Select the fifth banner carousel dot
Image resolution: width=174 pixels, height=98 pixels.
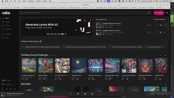[x=62, y=34]
